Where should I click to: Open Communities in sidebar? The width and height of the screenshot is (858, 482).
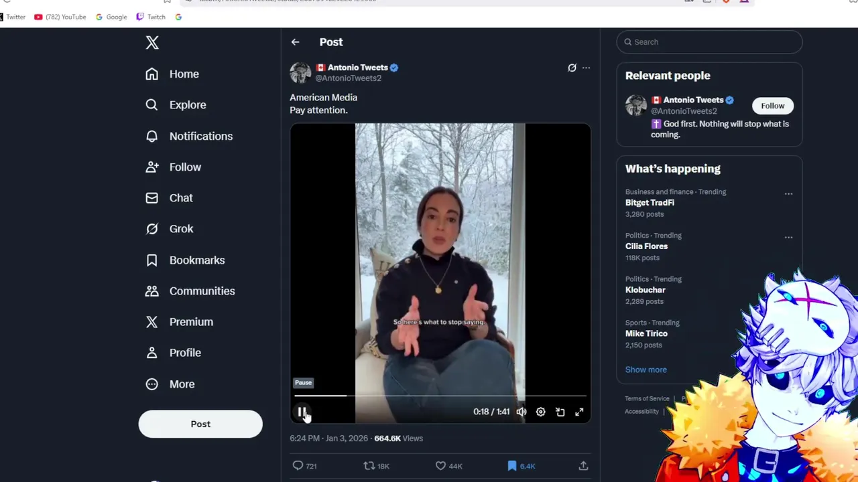(x=190, y=291)
